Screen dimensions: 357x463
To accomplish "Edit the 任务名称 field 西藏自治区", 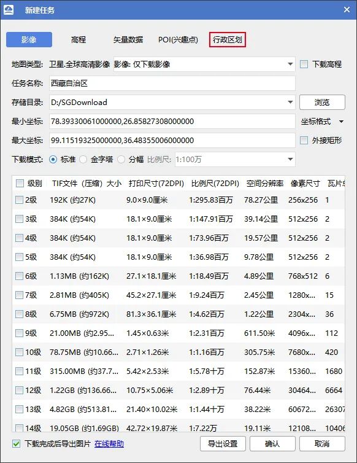I will click(172, 84).
